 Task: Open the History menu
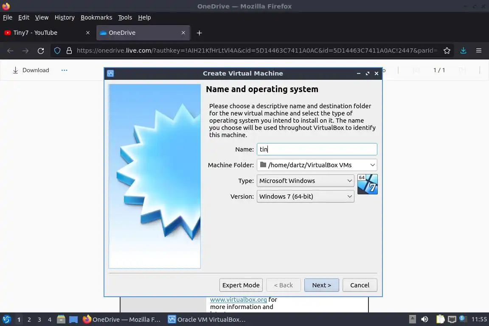(x=65, y=17)
